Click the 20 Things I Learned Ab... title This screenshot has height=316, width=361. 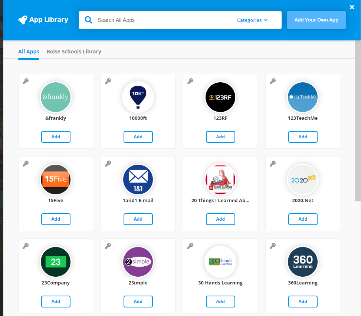220,200
